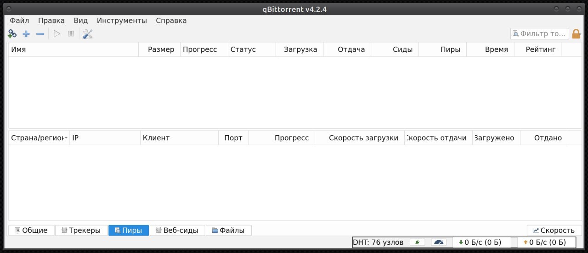Image resolution: width=588 pixels, height=253 pixels.
Task: Click the blue plus add torrent file icon
Action: (x=26, y=33)
